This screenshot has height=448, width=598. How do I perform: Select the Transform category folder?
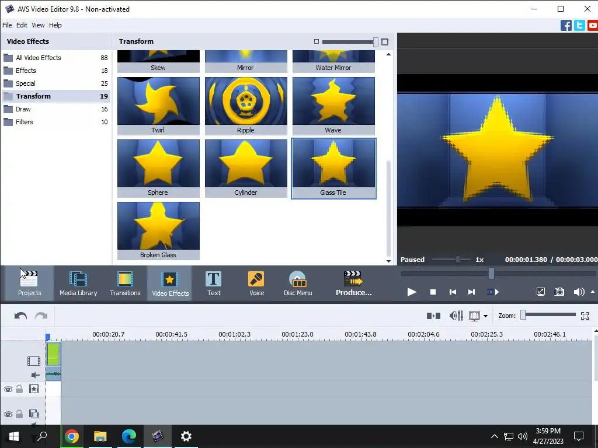(x=55, y=96)
